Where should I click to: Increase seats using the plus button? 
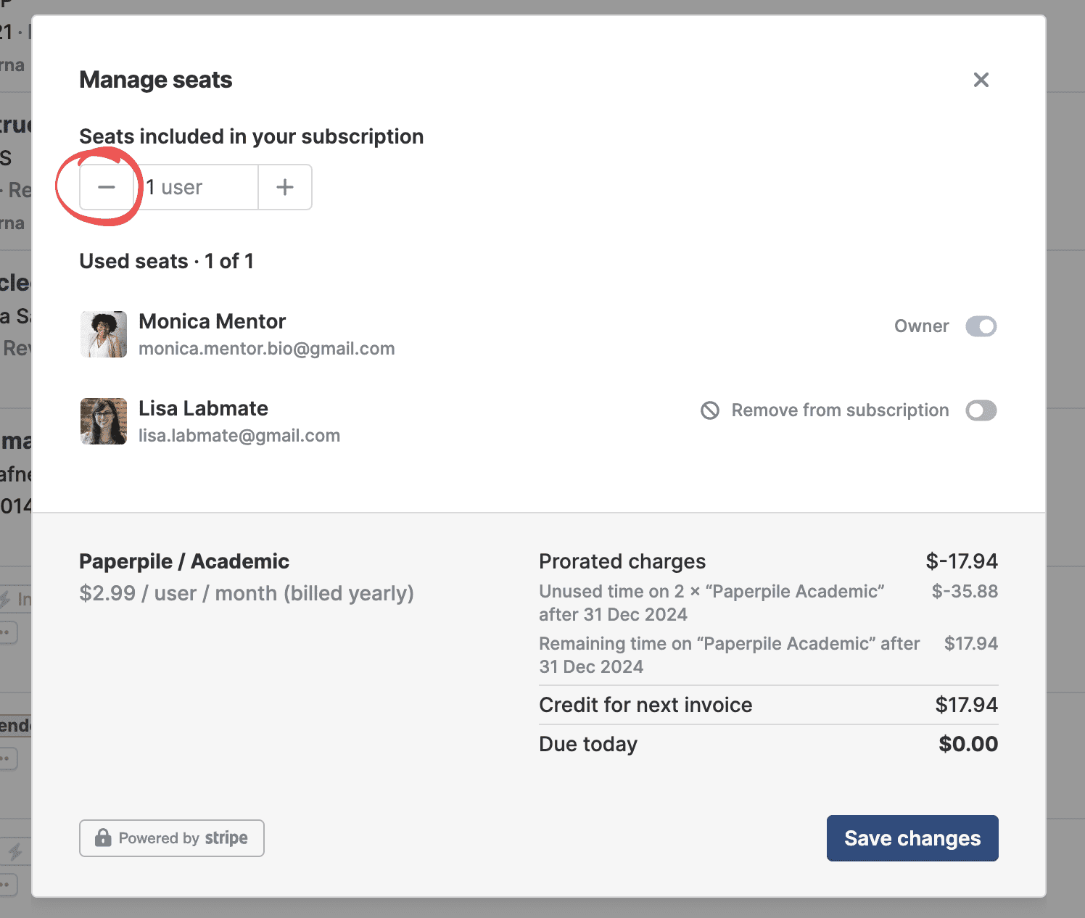point(285,187)
